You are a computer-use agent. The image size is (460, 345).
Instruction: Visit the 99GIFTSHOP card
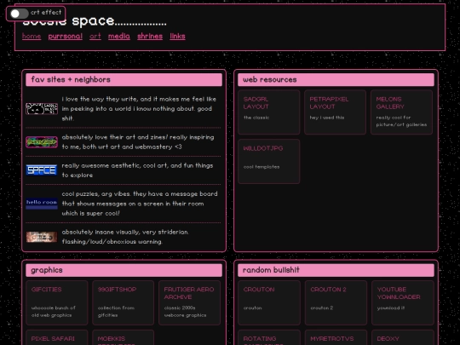124,302
